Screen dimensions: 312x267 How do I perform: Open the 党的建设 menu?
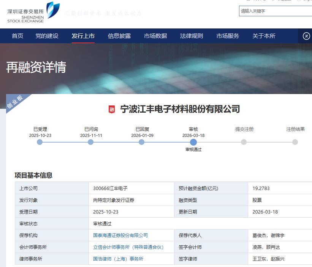coord(47,36)
